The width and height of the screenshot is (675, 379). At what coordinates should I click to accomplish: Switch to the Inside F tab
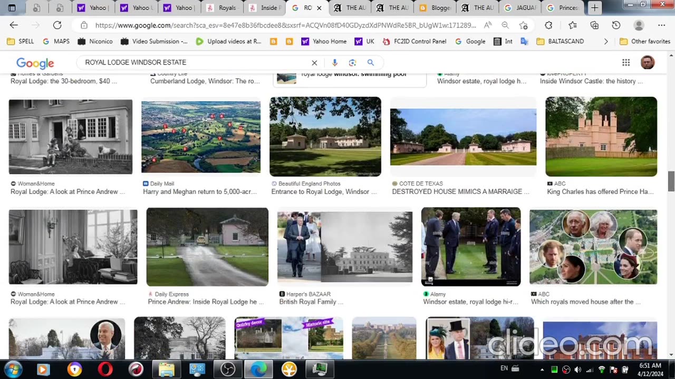click(265, 8)
